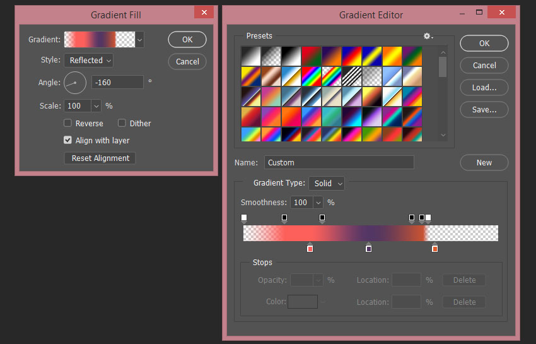Cancel the Gradient Fill dialog

coord(187,62)
